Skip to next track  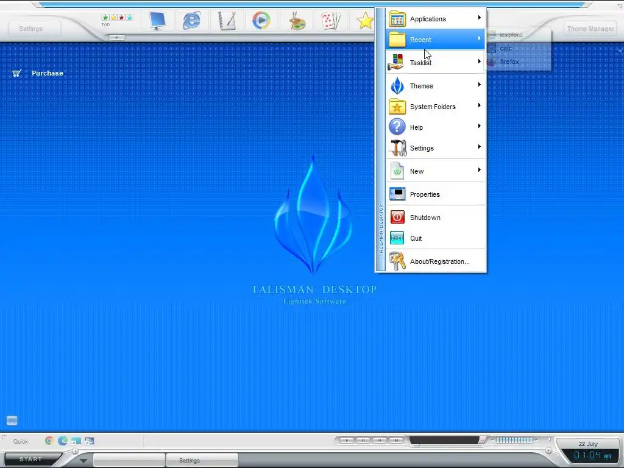pyautogui.click(x=396, y=440)
